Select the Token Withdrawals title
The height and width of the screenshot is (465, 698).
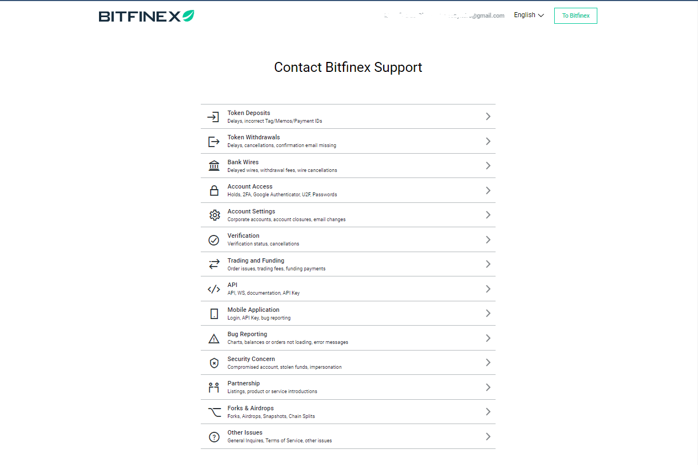[x=254, y=137]
